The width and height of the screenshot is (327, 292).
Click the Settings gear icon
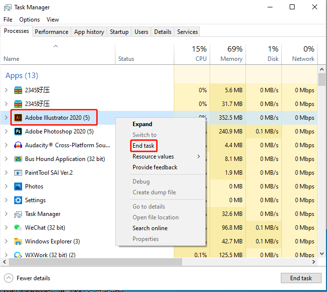pyautogui.click(x=18, y=200)
